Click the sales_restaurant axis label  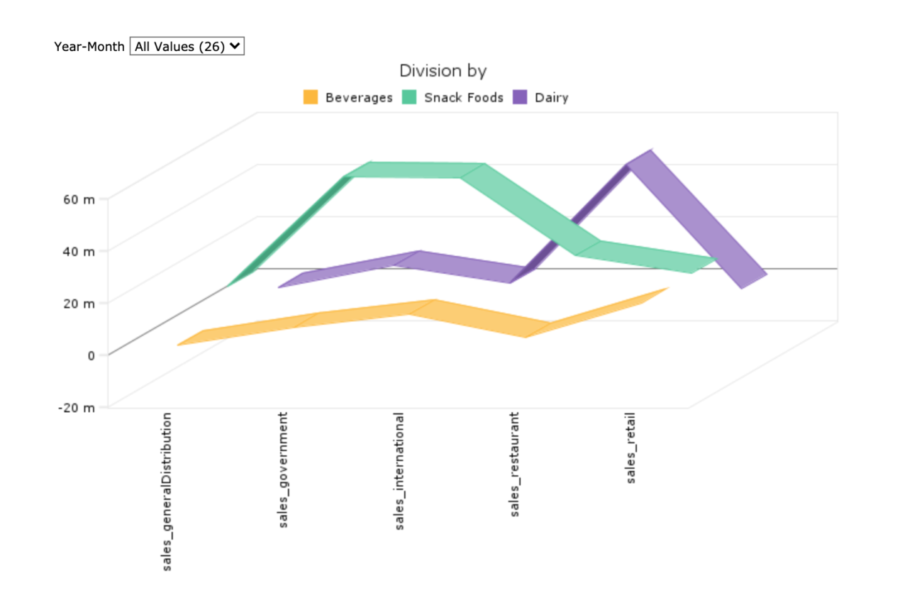514,464
